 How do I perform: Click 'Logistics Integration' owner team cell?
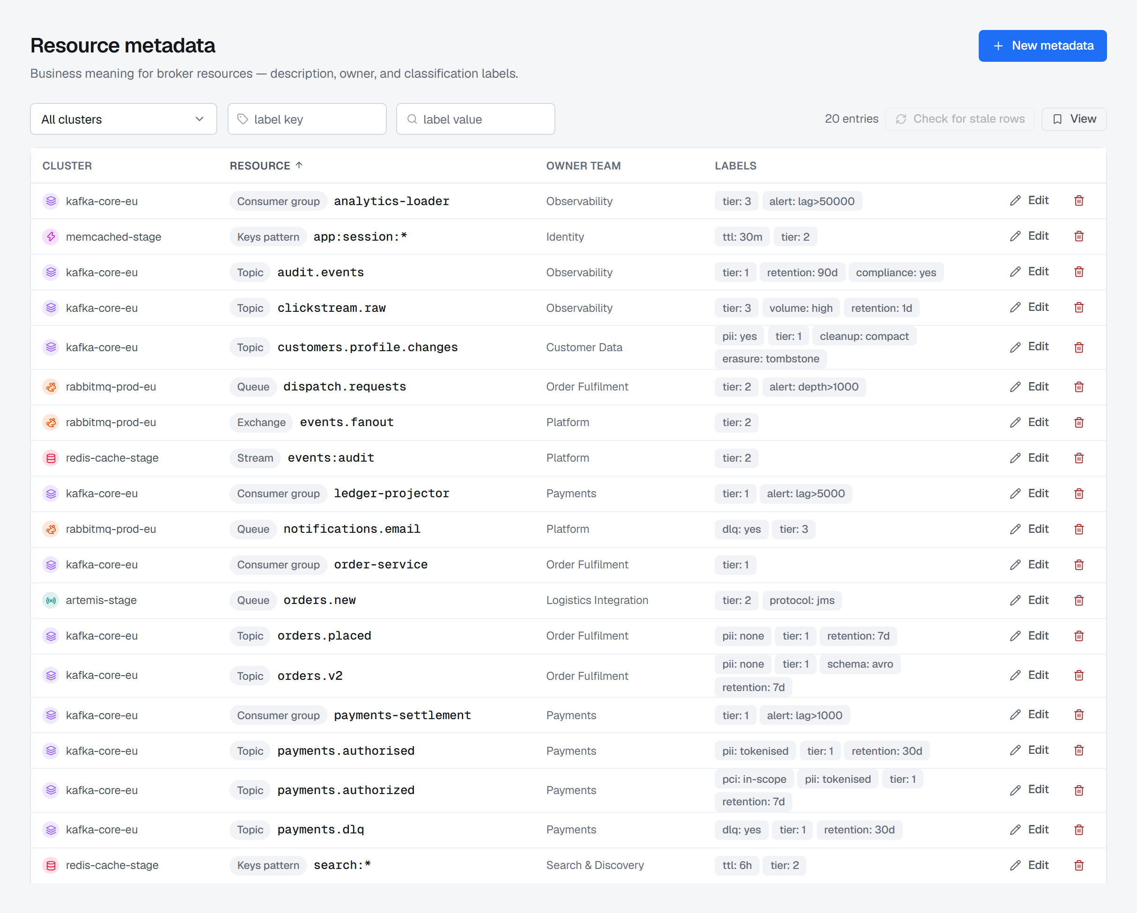pos(597,600)
